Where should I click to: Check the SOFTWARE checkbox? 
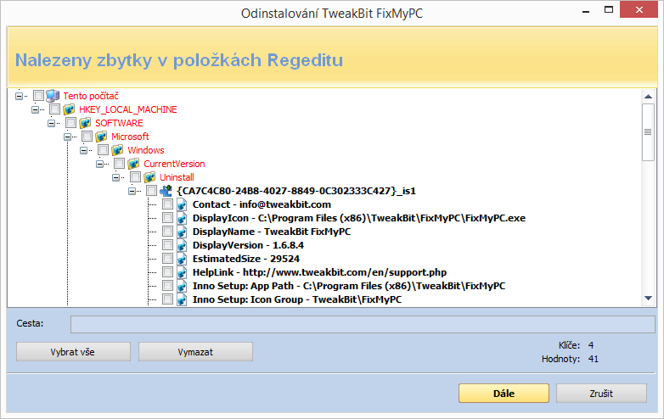click(70, 123)
